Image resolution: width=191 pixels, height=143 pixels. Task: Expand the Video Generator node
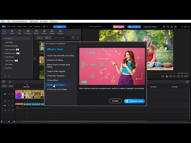click(x=4, y=50)
